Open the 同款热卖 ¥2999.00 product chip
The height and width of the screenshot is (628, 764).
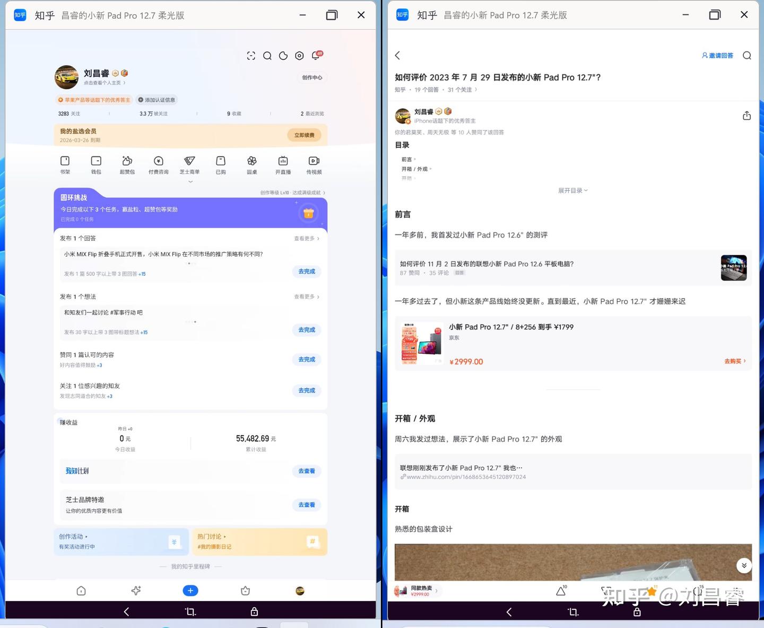pos(417,591)
